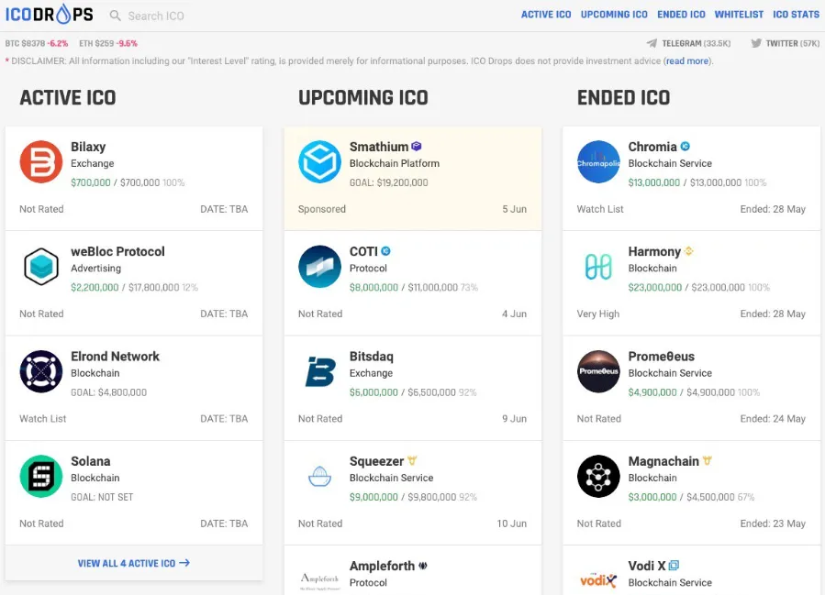Click blue badge beside Vodi X name

click(x=674, y=566)
